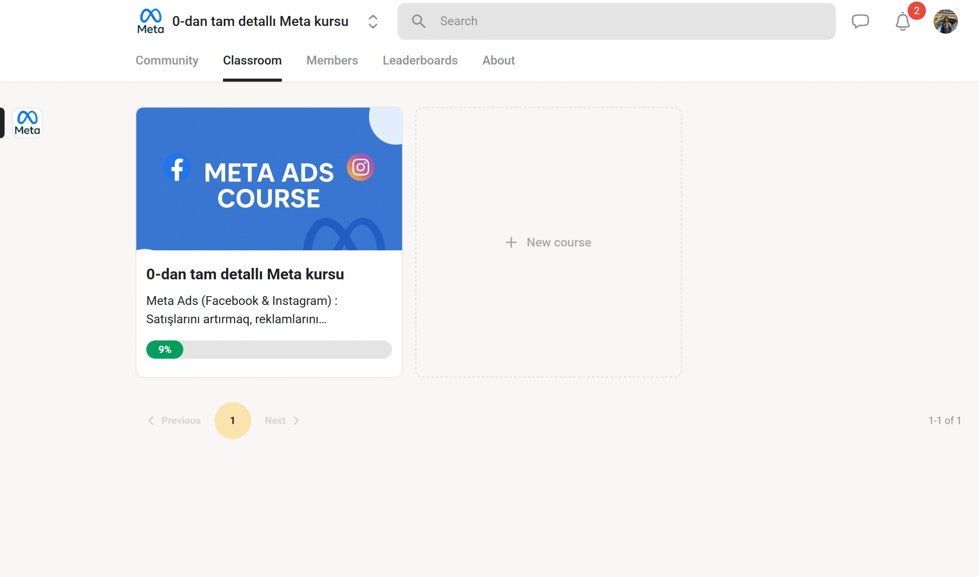Image resolution: width=979 pixels, height=577 pixels.
Task: Click the Instagram icon on course banner
Action: [x=360, y=167]
